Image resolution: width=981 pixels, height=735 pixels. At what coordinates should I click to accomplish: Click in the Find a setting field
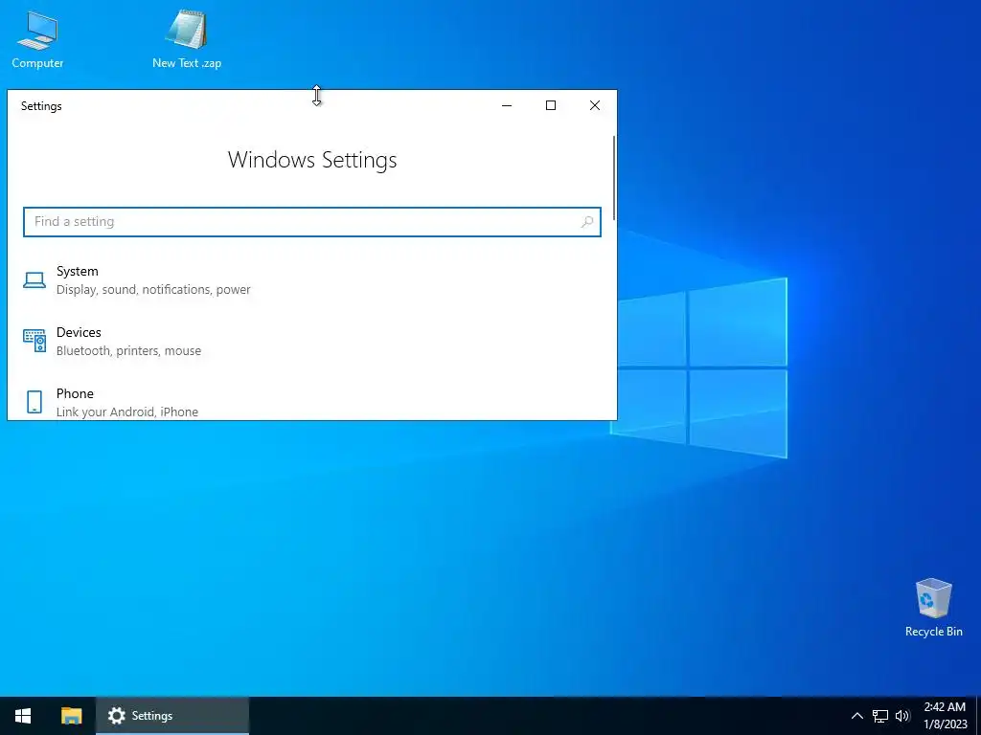[312, 222]
